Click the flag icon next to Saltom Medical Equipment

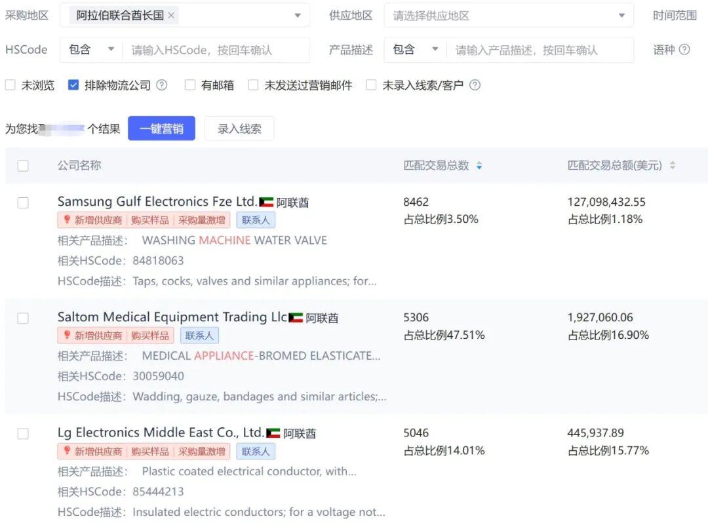[x=294, y=317]
